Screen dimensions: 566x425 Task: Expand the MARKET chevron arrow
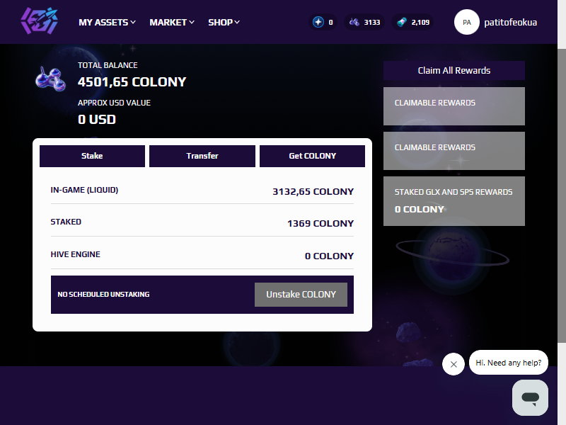tap(192, 23)
